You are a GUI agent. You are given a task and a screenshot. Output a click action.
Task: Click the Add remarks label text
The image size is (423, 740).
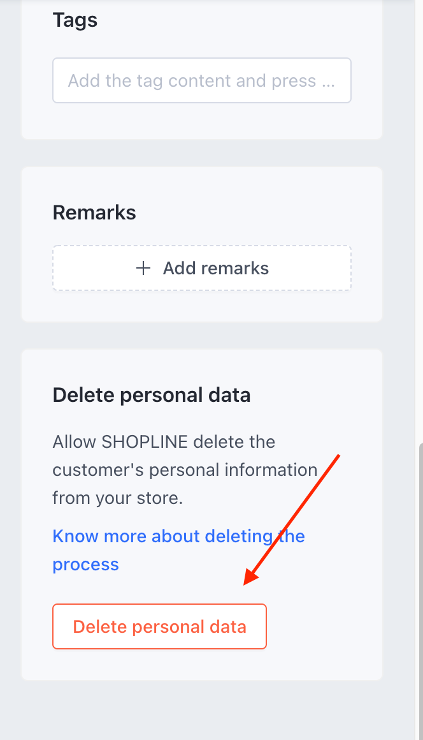coord(216,269)
